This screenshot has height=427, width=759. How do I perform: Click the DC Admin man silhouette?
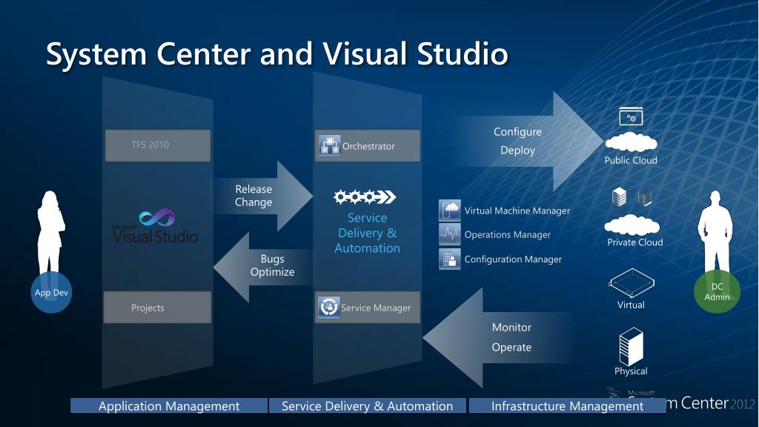click(x=715, y=232)
